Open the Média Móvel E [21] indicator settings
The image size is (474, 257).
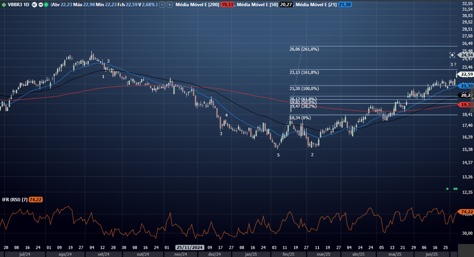316,5
